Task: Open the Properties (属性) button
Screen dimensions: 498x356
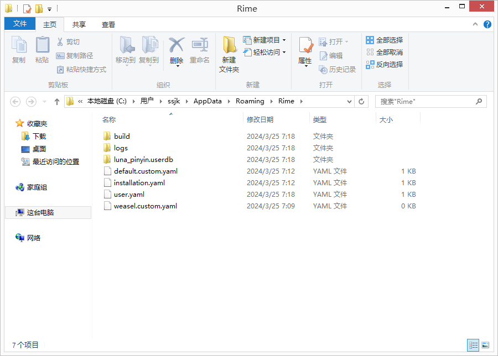Action: (305, 51)
